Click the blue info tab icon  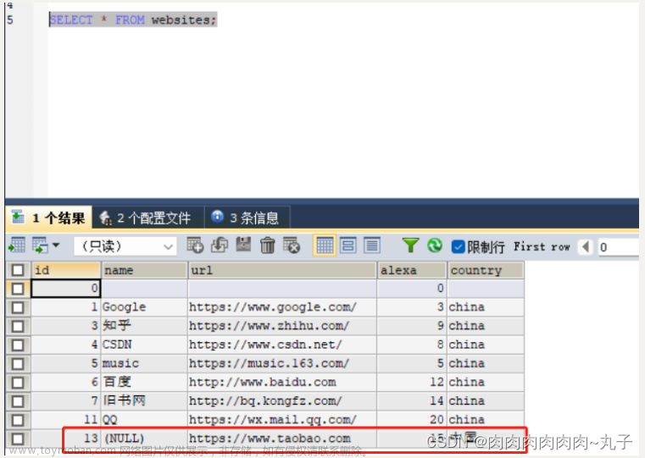(x=217, y=217)
